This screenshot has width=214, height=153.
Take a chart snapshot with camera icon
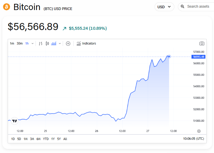[202, 43]
